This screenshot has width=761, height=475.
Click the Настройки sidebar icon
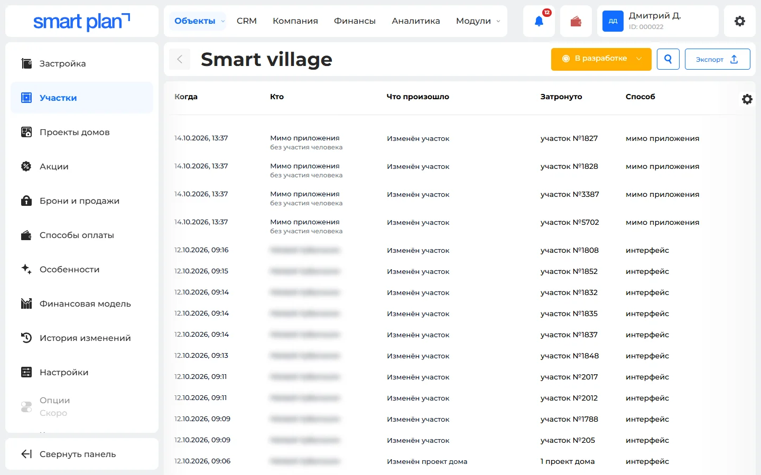coord(26,372)
